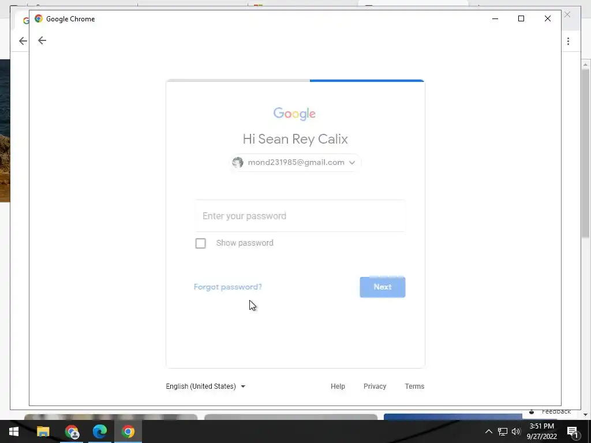Close the Google Chrome popup window
Screen dimensions: 591x443
pyautogui.click(x=548, y=18)
